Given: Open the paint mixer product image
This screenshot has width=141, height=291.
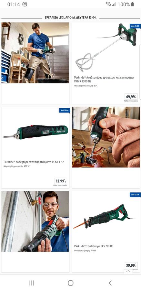Looking at the screenshot, I should point(106,48).
